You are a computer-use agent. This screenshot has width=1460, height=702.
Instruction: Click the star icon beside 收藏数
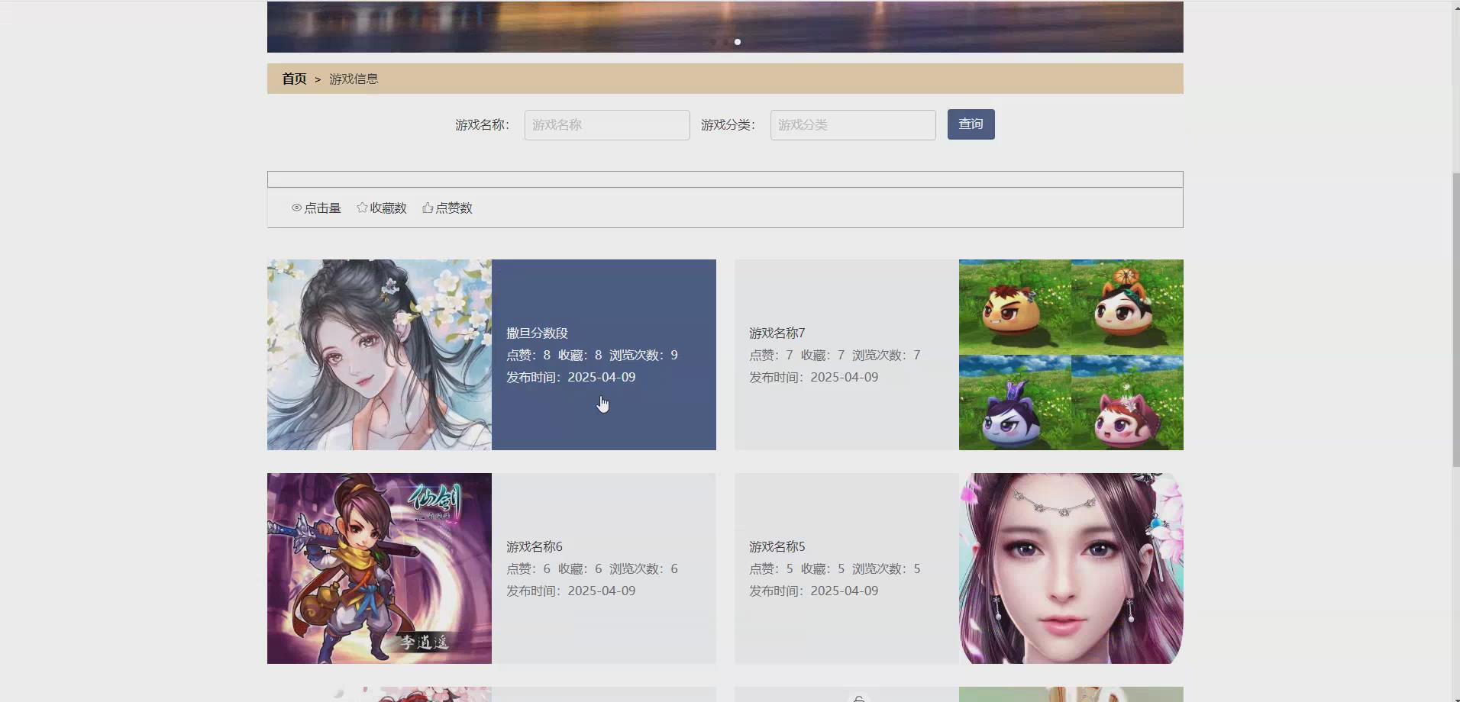(362, 208)
